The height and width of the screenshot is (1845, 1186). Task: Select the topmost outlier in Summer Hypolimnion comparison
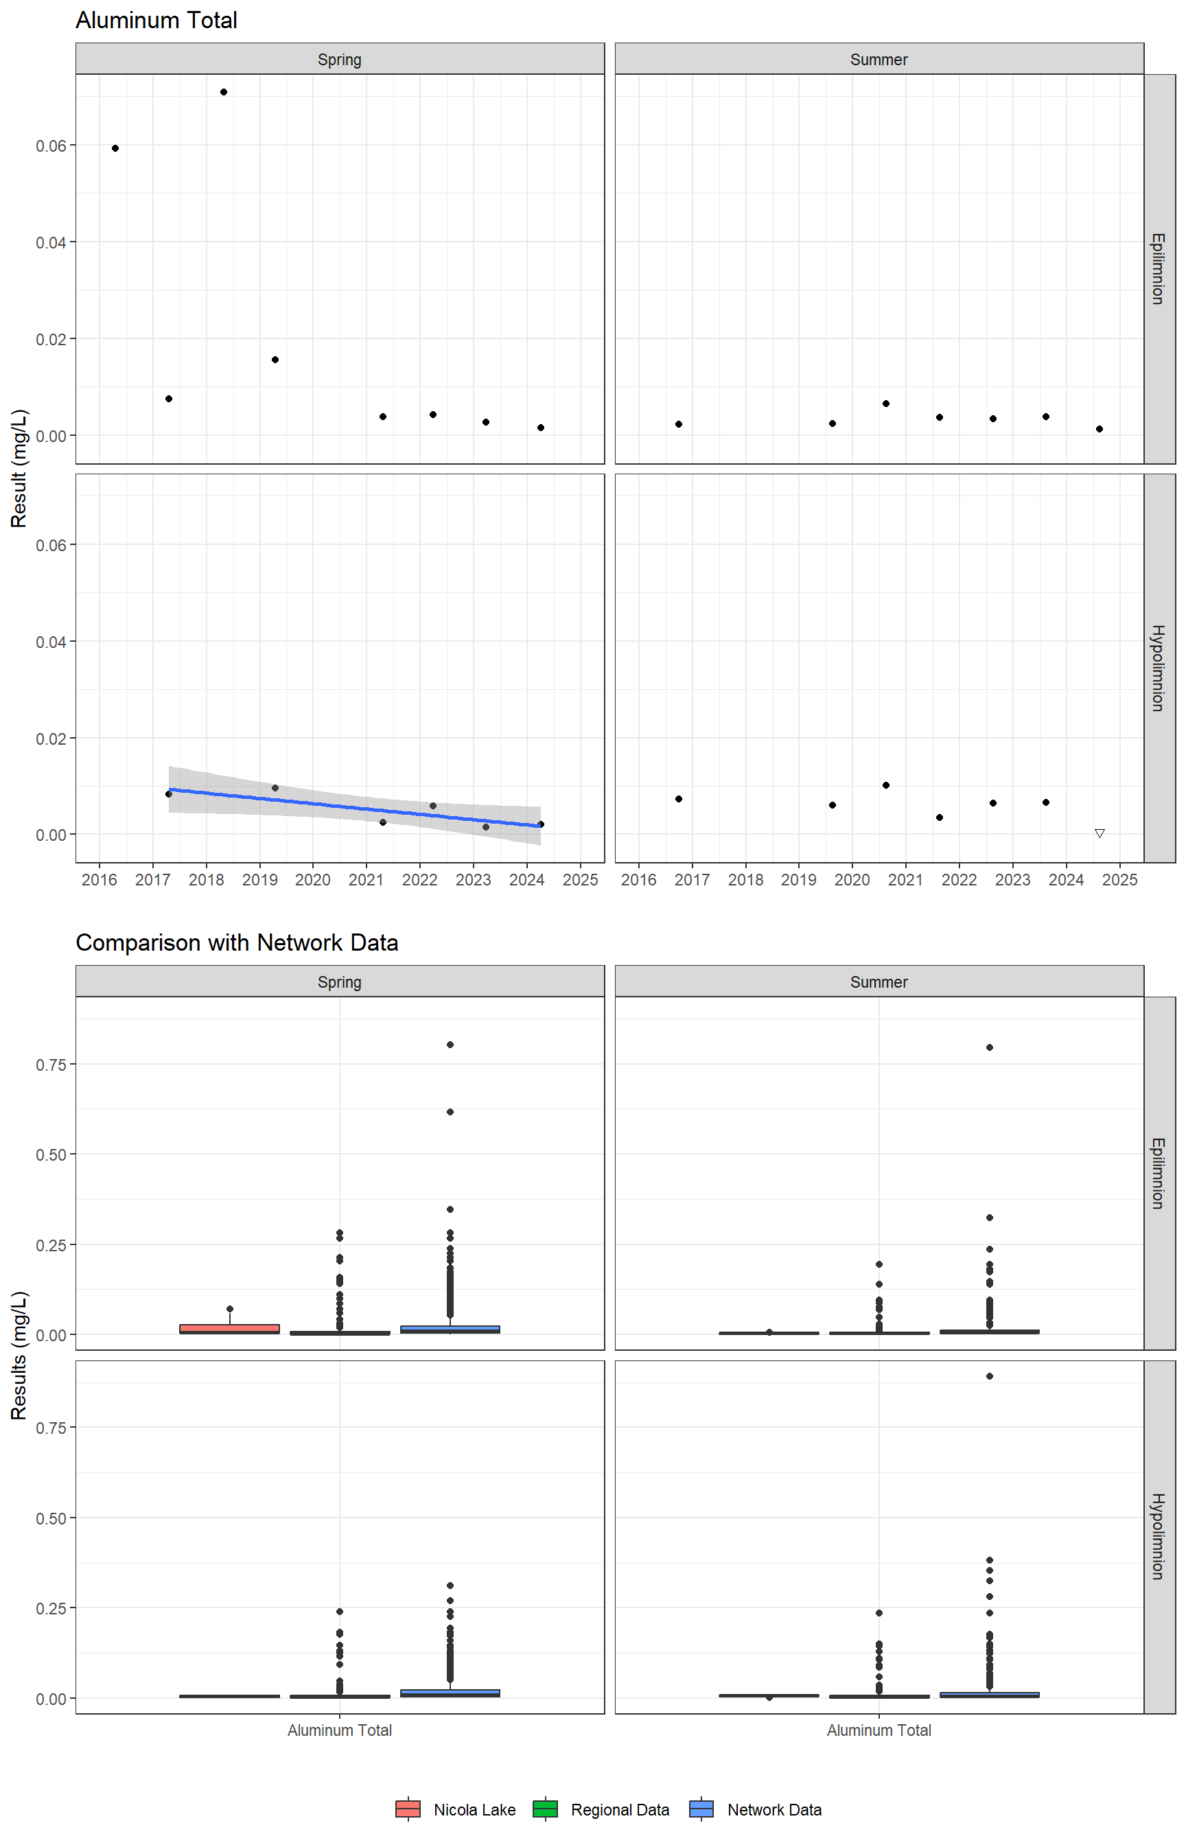(990, 1376)
